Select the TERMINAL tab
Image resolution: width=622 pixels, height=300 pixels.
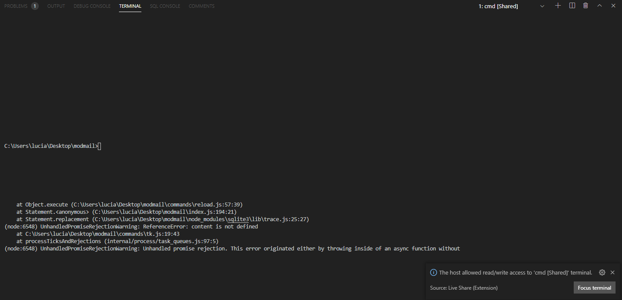click(x=130, y=6)
